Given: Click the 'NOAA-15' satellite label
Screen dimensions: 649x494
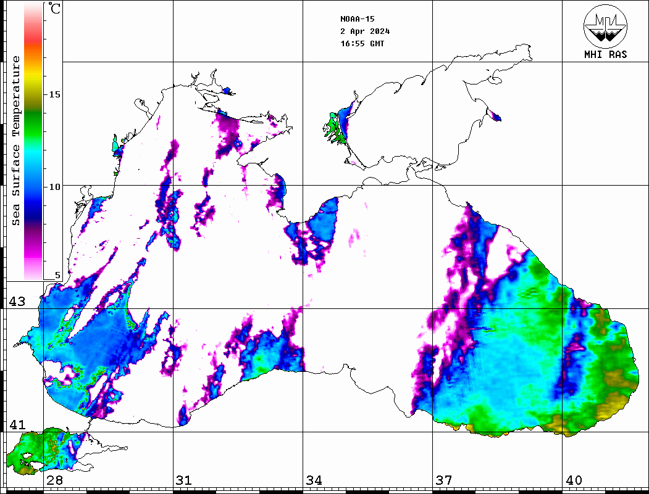Looking at the screenshot, I should [357, 19].
